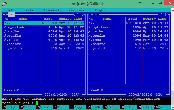The height and width of the screenshot is (110, 174).
Task: Click the 4 Edit function key
Action: pyautogui.click(x=62, y=107)
